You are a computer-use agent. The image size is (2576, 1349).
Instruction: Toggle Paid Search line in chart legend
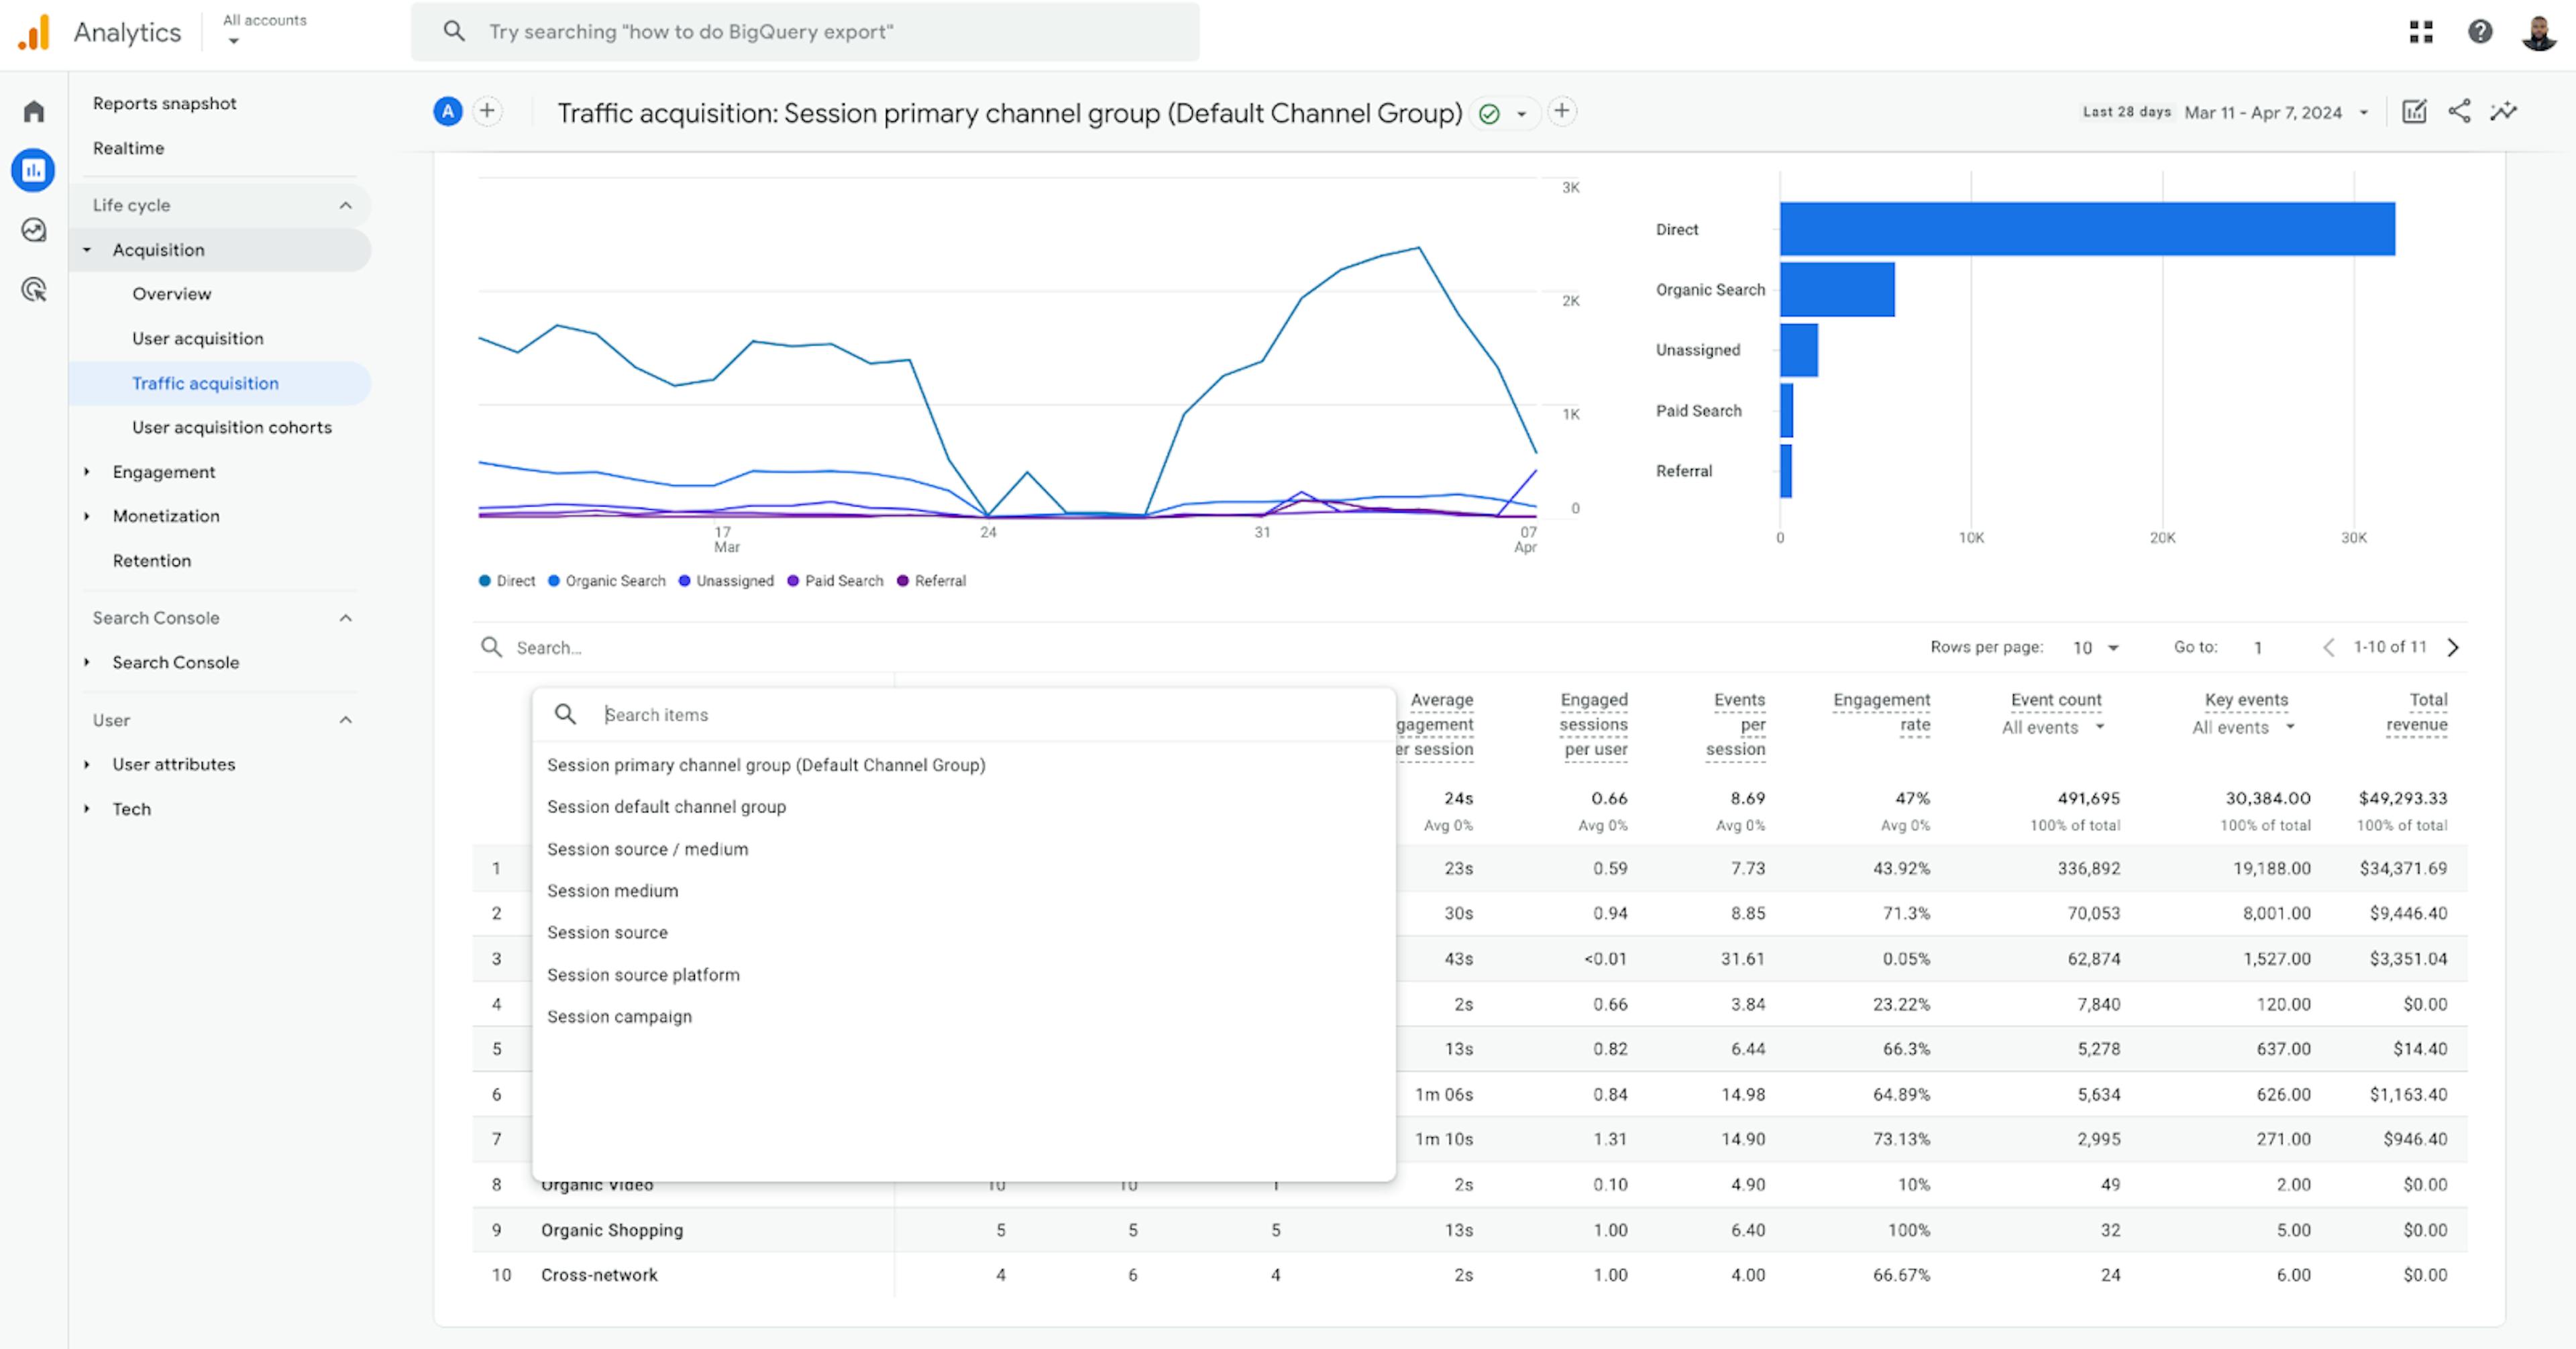tap(839, 581)
